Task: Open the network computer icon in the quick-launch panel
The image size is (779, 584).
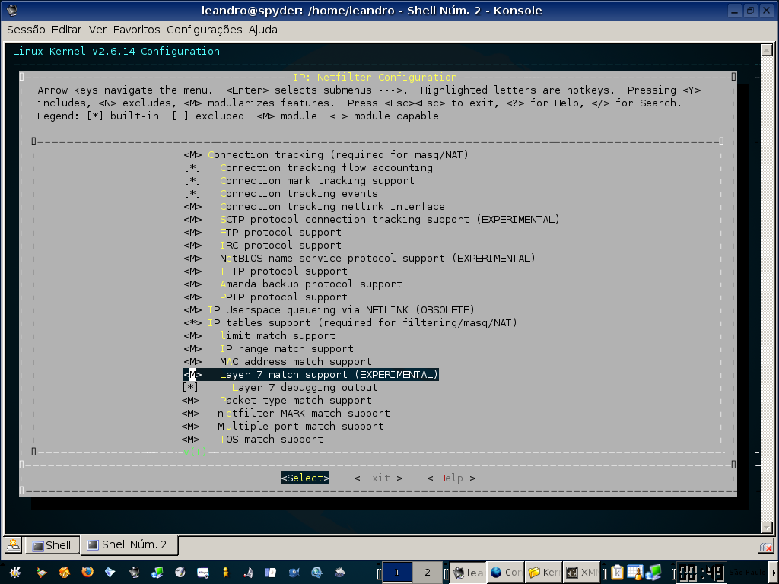Action: pos(157,573)
